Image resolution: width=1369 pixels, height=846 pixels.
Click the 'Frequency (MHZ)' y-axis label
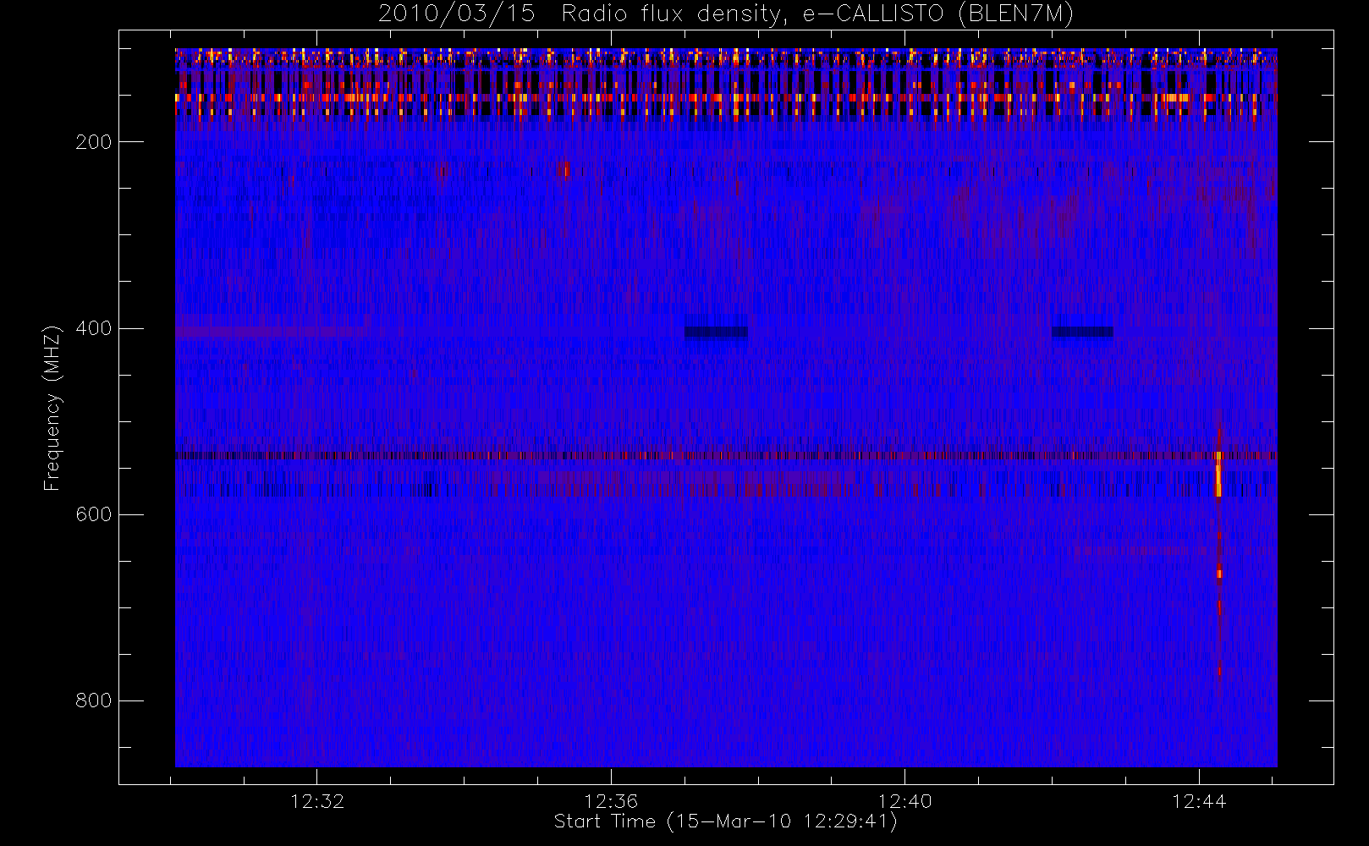pyautogui.click(x=52, y=409)
